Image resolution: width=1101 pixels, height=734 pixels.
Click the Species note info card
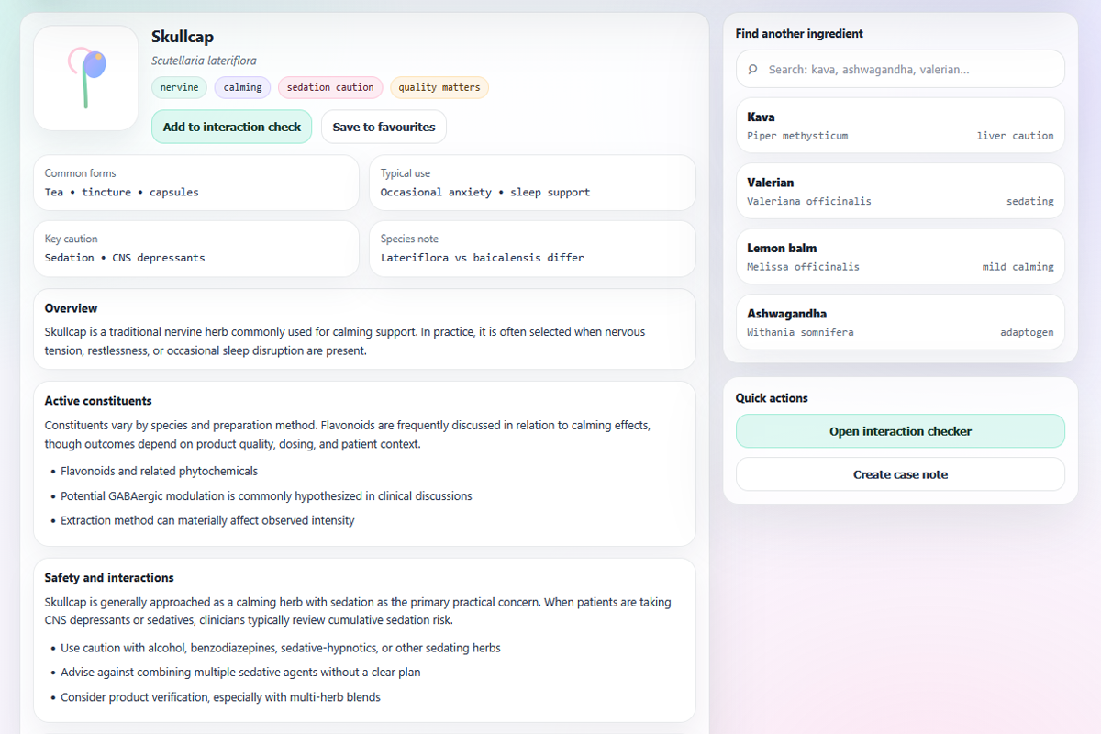[532, 249]
